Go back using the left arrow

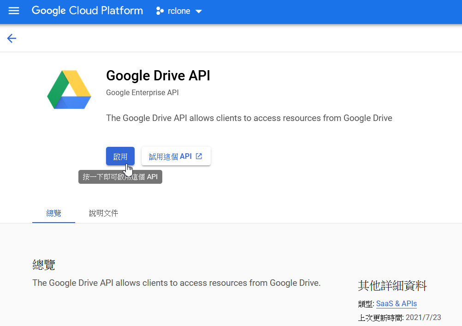(12, 38)
